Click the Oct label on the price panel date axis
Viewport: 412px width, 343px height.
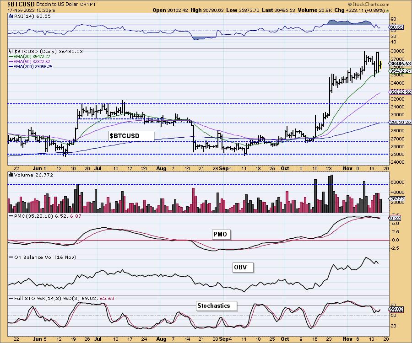coord(285,168)
